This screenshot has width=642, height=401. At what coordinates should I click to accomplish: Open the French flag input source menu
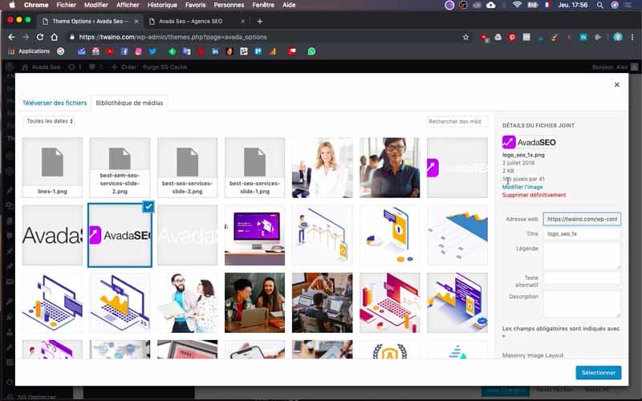(x=547, y=5)
